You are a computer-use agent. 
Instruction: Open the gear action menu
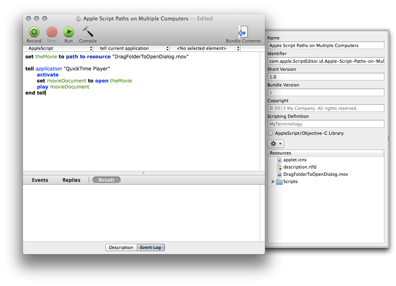click(276, 144)
